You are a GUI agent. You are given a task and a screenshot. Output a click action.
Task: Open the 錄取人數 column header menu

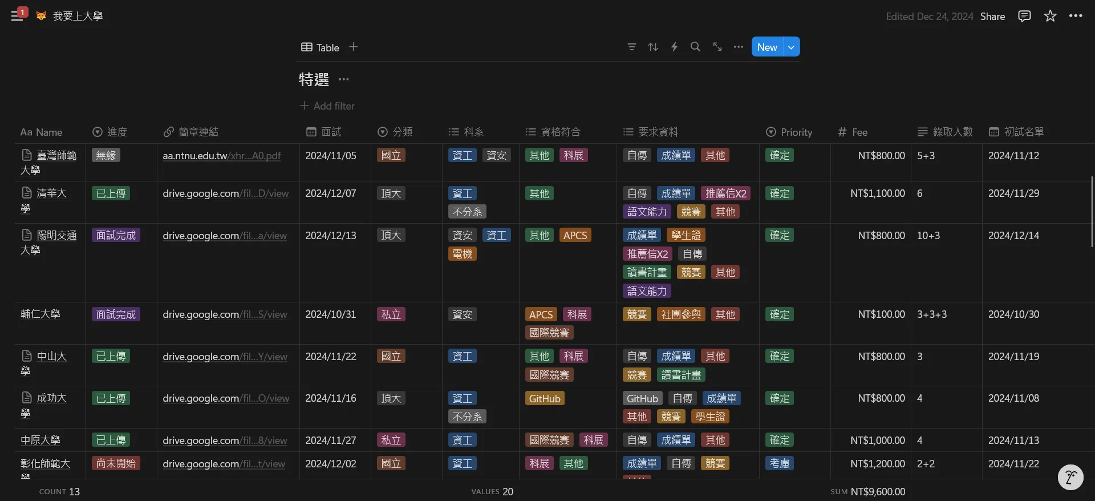tap(946, 132)
